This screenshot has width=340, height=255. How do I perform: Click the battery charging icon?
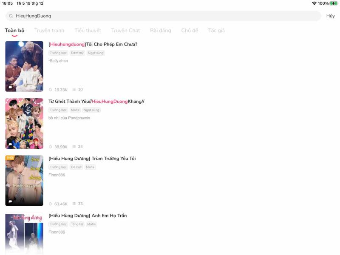(x=334, y=3)
